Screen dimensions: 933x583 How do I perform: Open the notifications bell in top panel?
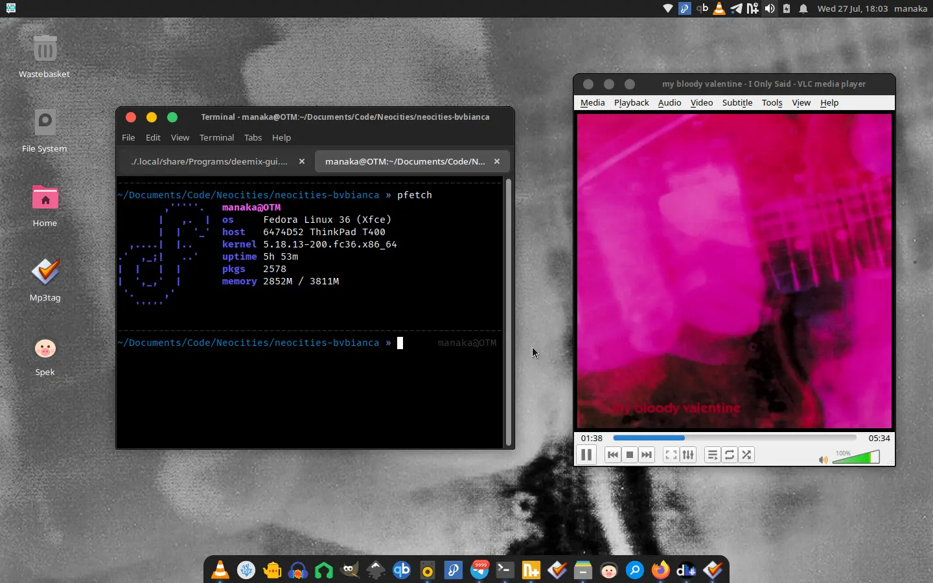pyautogui.click(x=803, y=8)
